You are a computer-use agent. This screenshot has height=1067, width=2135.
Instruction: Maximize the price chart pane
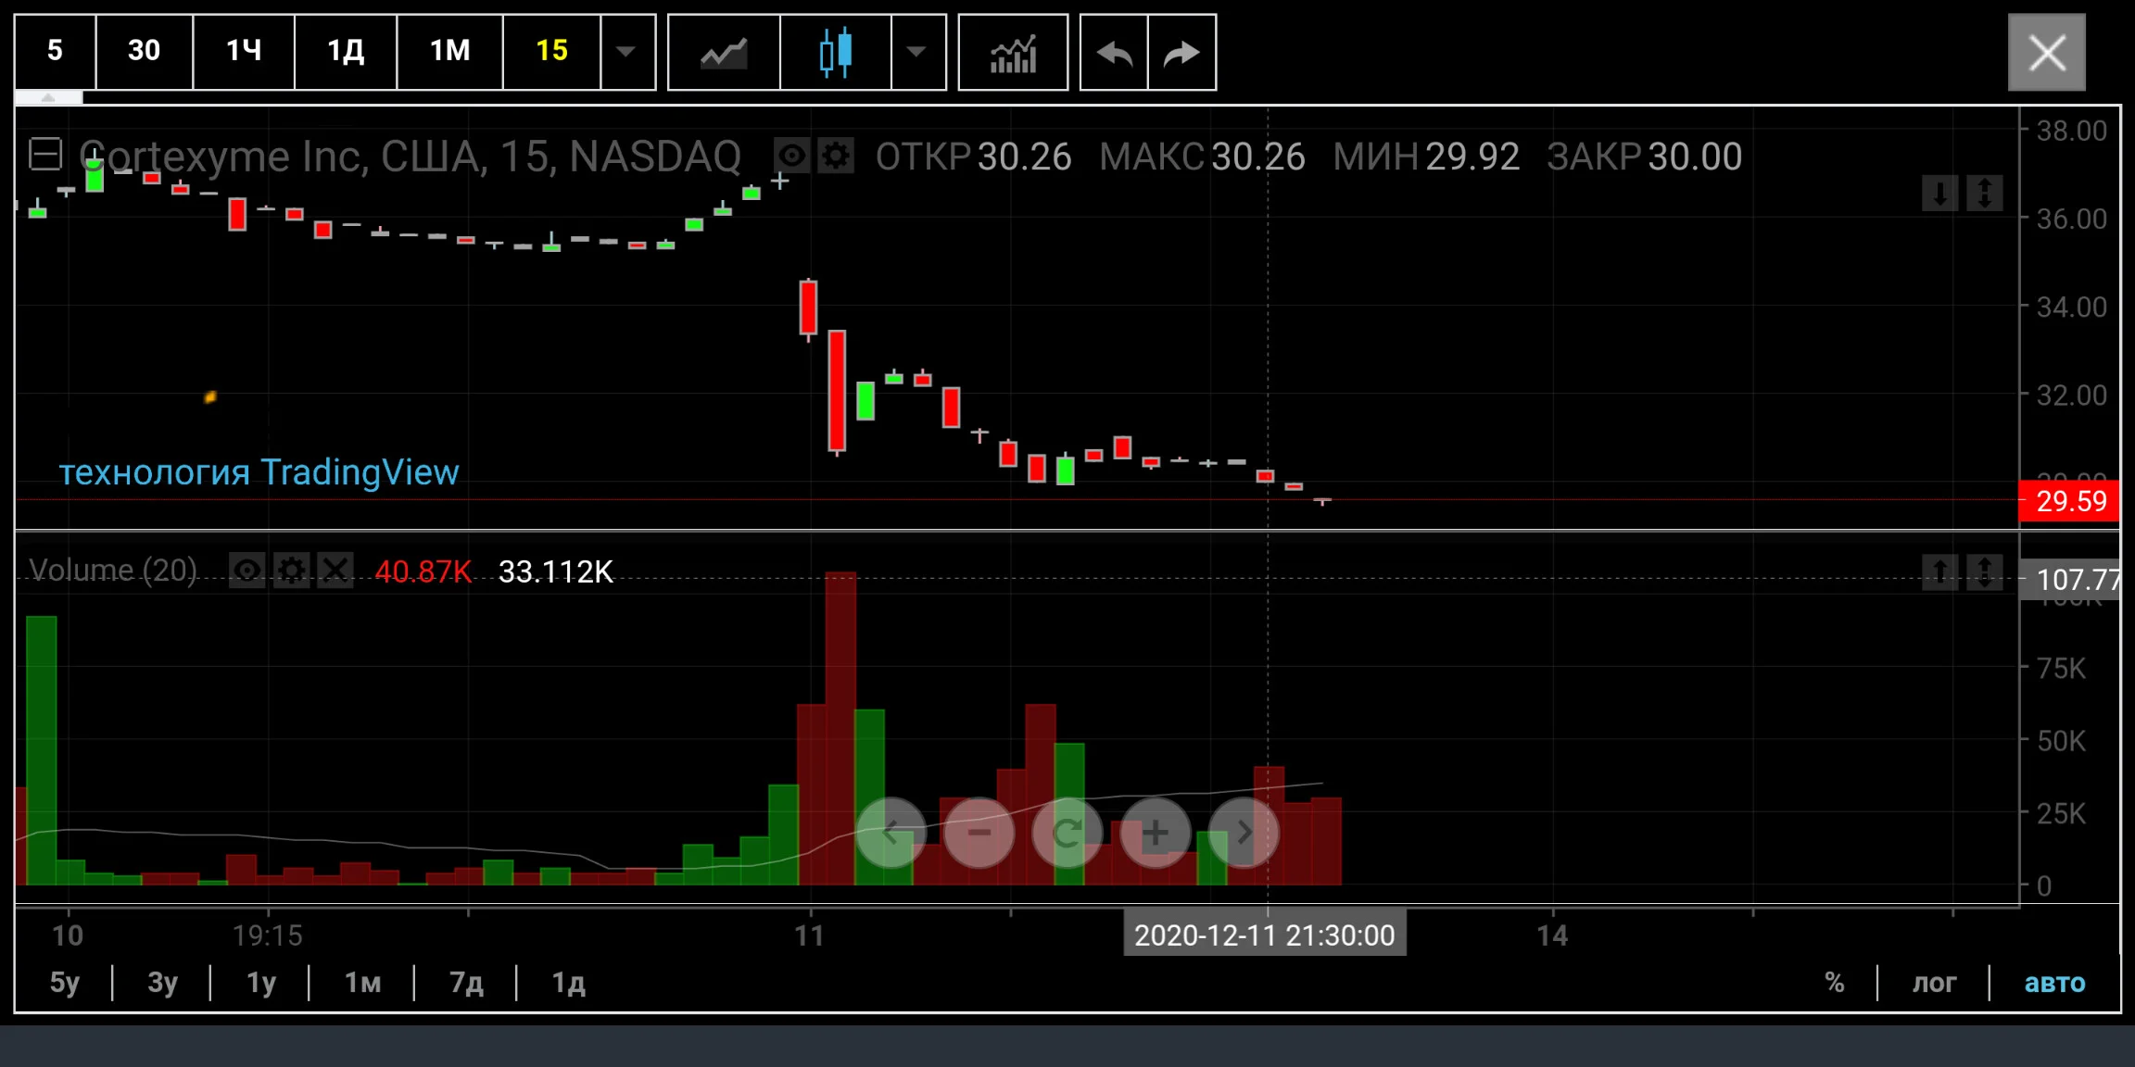coord(1984,193)
